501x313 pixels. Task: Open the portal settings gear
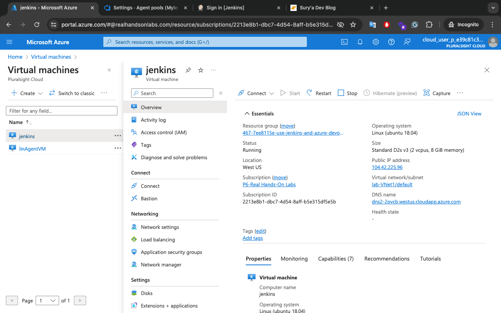376,42
